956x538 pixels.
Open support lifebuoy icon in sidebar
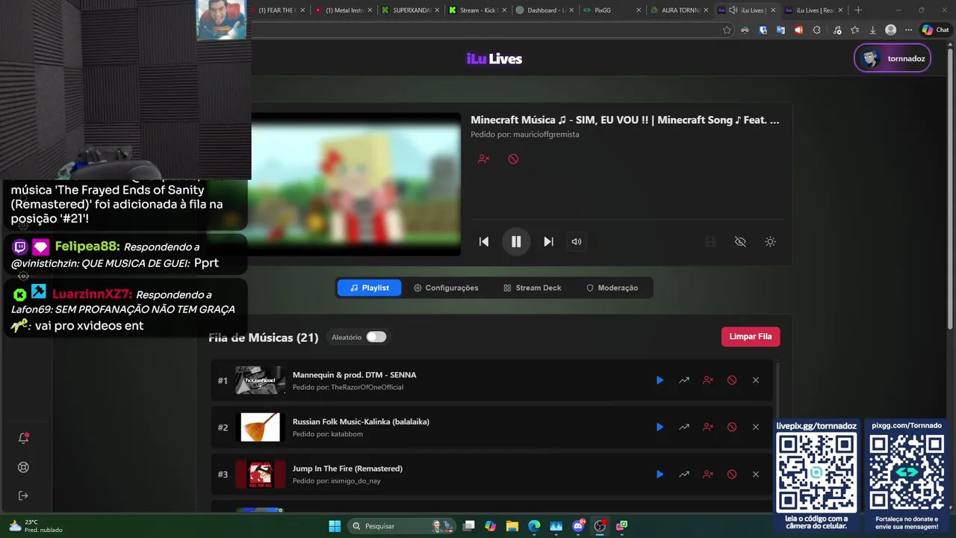(23, 468)
